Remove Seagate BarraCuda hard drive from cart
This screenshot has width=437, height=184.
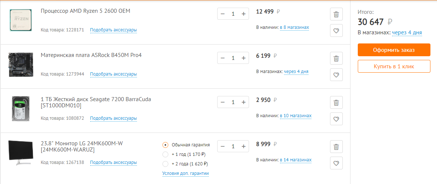coord(336,103)
